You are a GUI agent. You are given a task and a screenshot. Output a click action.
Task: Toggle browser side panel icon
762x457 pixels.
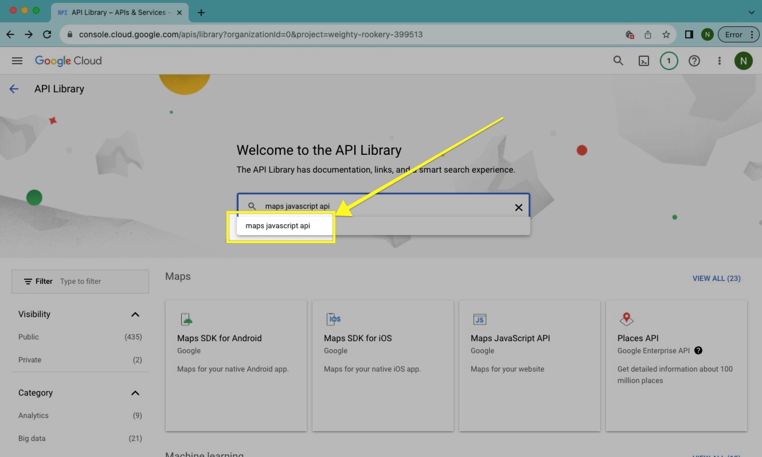689,34
